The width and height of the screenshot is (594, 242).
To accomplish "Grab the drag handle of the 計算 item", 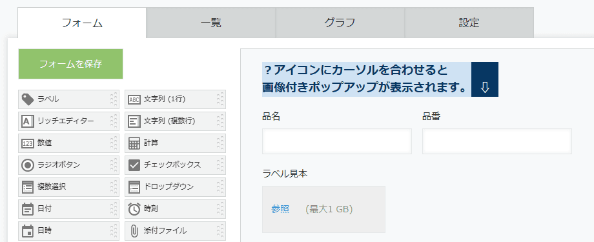I will point(220,143).
